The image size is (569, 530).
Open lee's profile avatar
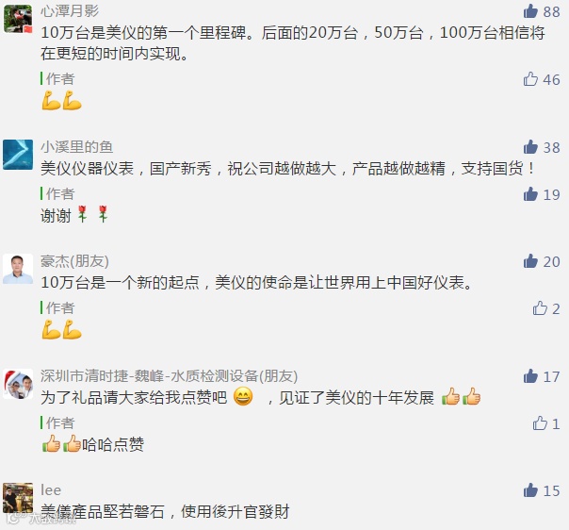pos(18,498)
